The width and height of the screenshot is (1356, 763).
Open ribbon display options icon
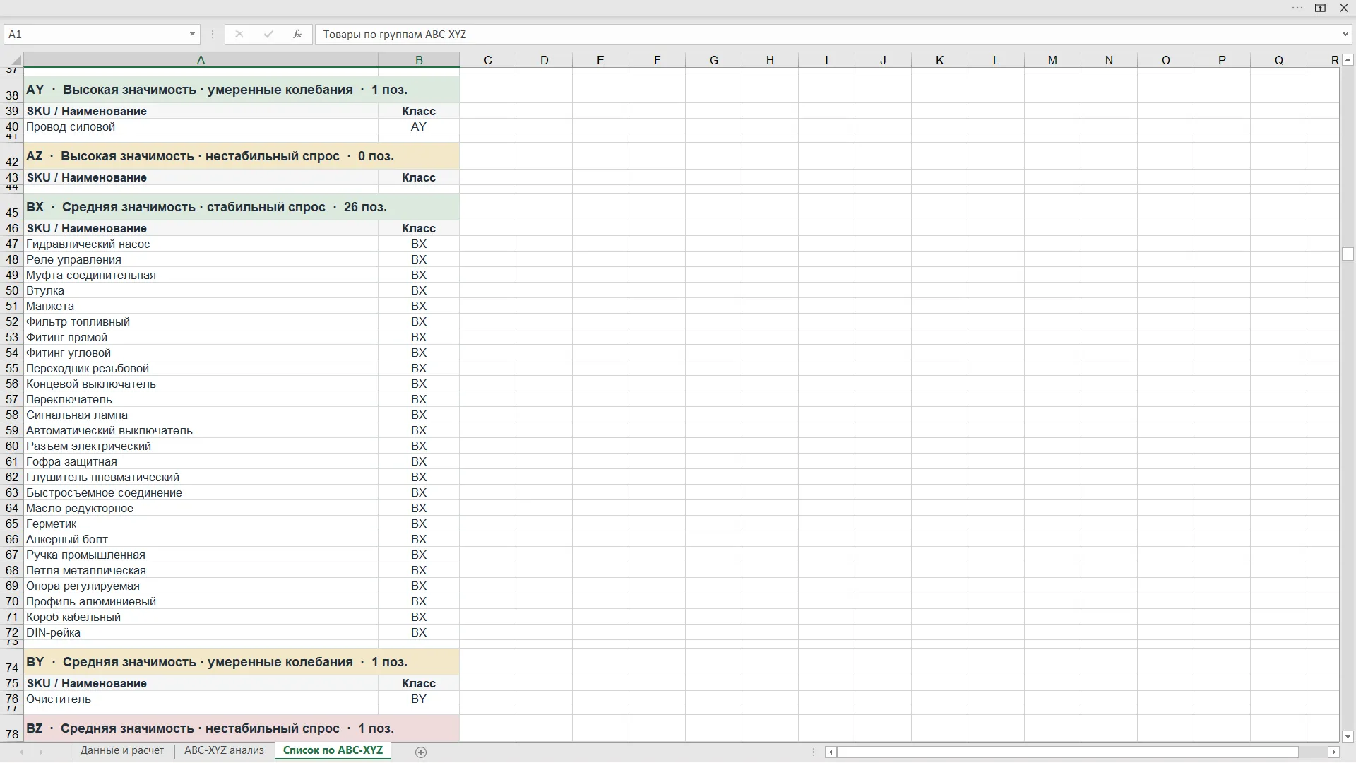(x=1320, y=8)
